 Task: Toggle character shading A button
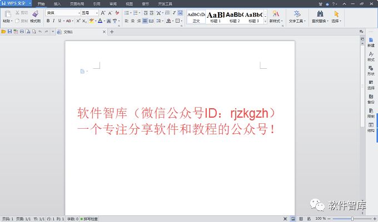(x=109, y=21)
